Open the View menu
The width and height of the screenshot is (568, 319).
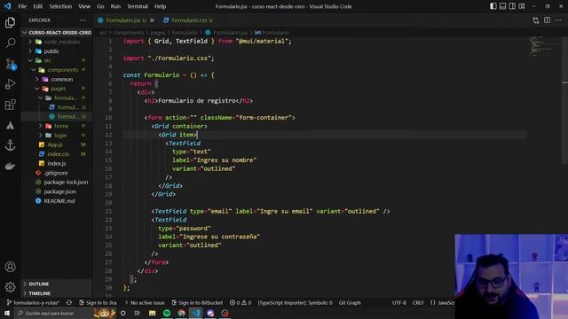pyautogui.click(x=84, y=6)
